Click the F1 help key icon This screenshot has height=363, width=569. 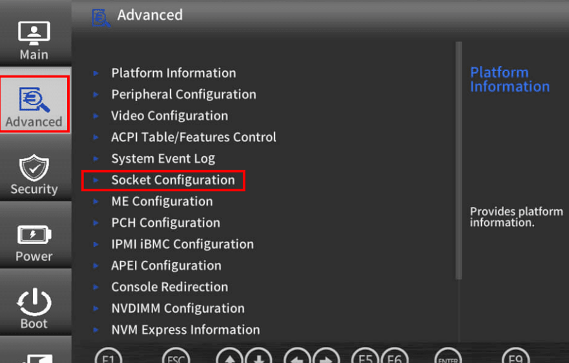click(108, 358)
